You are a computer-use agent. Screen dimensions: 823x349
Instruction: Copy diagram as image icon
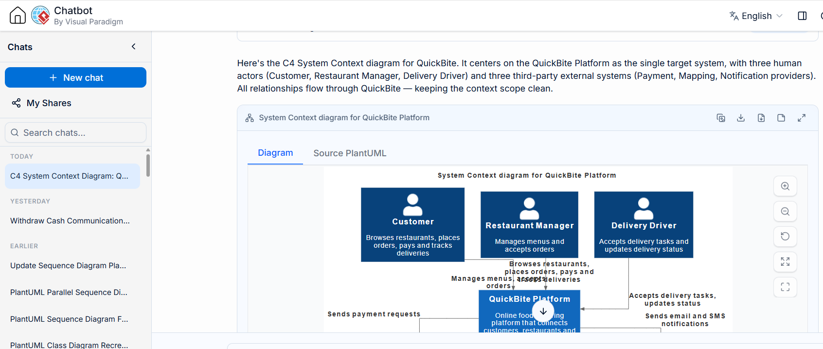click(x=721, y=118)
